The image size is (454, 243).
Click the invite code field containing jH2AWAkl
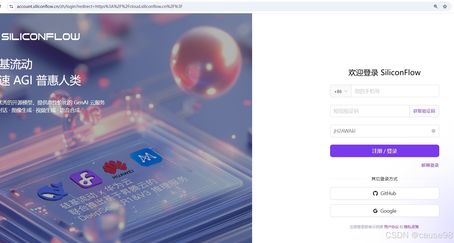coord(385,131)
